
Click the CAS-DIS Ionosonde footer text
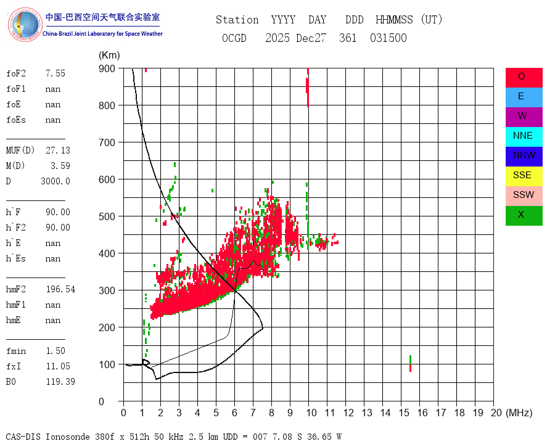coord(173,437)
